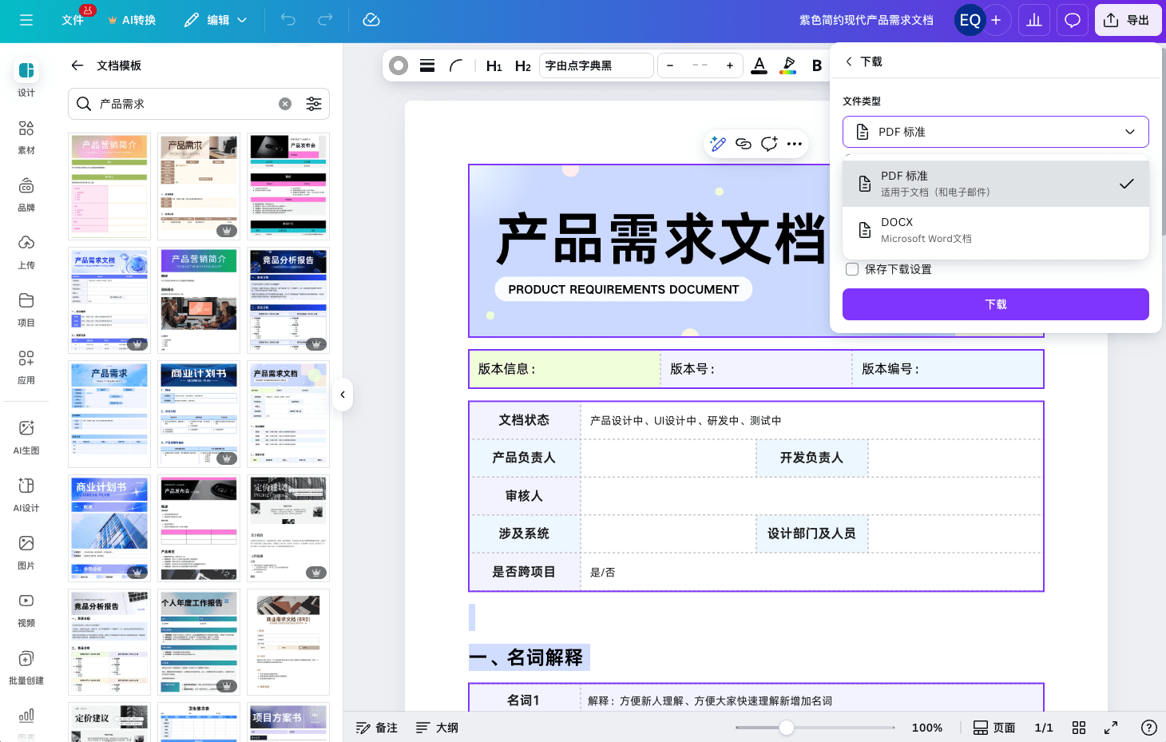Viewport: 1166px width, 742px height.
Task: Open the 应用 apps sidebar tab
Action: (26, 367)
